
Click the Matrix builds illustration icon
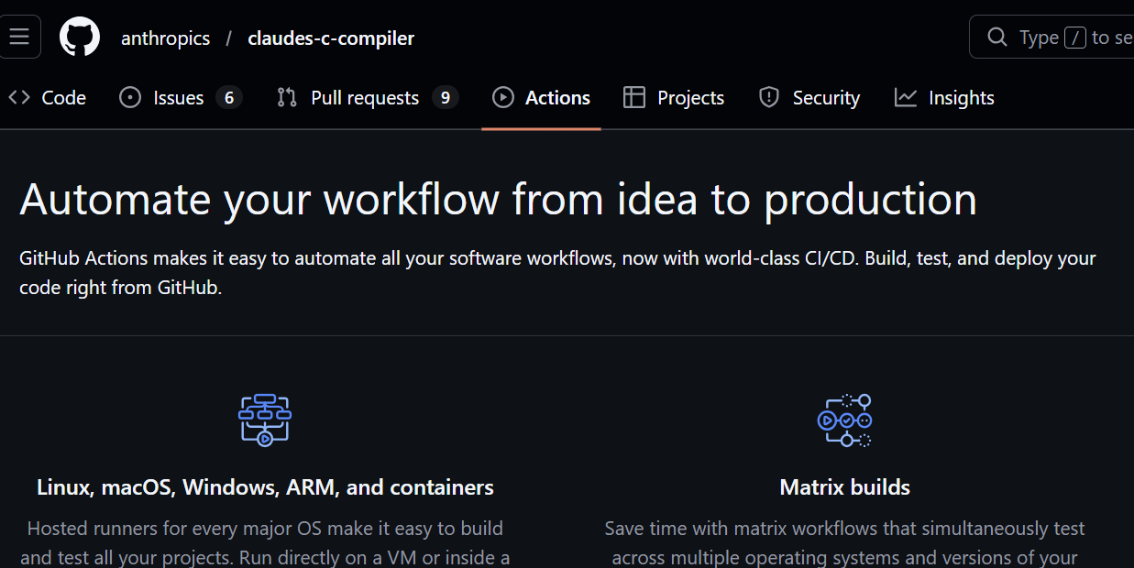[x=844, y=420]
